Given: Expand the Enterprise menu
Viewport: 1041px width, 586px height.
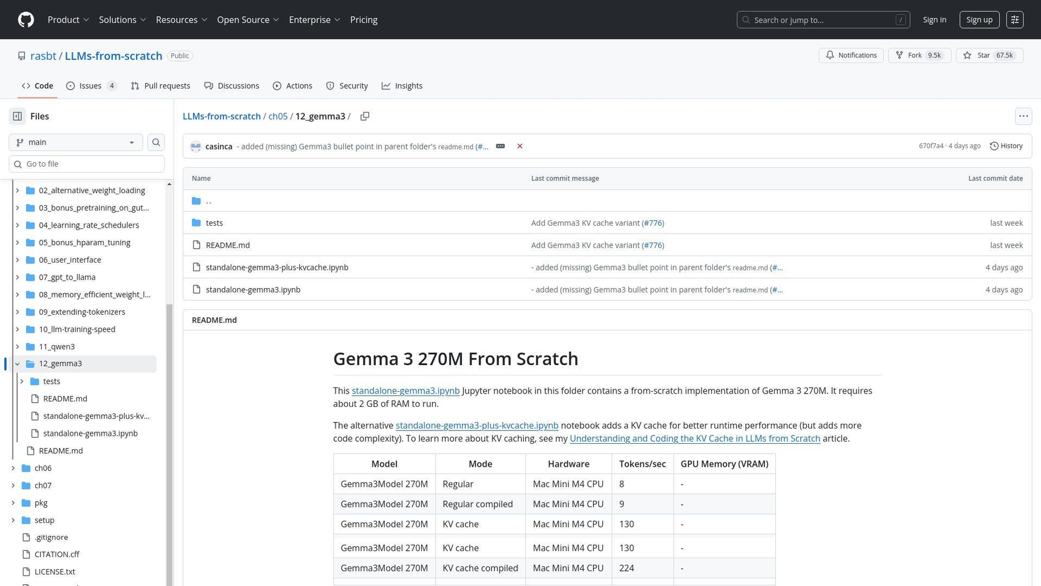Looking at the screenshot, I should (315, 19).
